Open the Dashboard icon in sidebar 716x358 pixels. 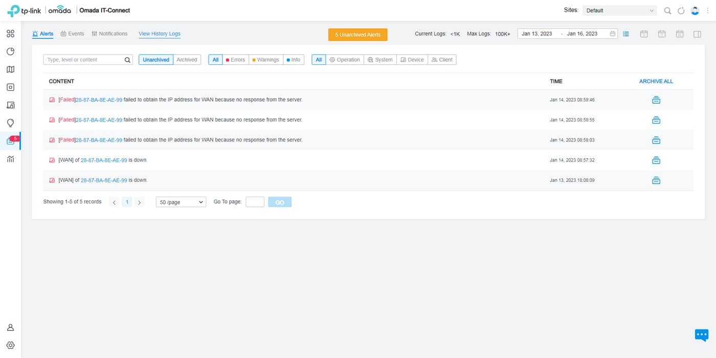pyautogui.click(x=10, y=34)
